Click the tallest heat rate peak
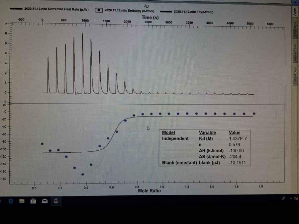Image resolution: width=299 pixels, height=224 pixels. [x=82, y=34]
